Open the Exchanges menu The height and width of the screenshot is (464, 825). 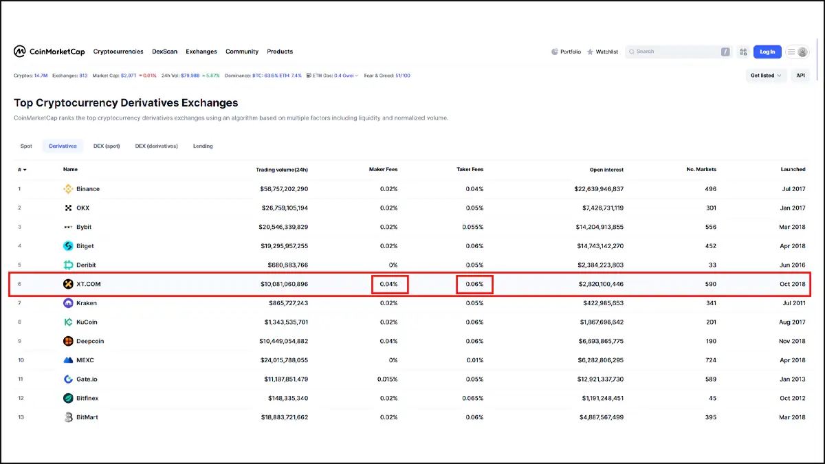(201, 52)
